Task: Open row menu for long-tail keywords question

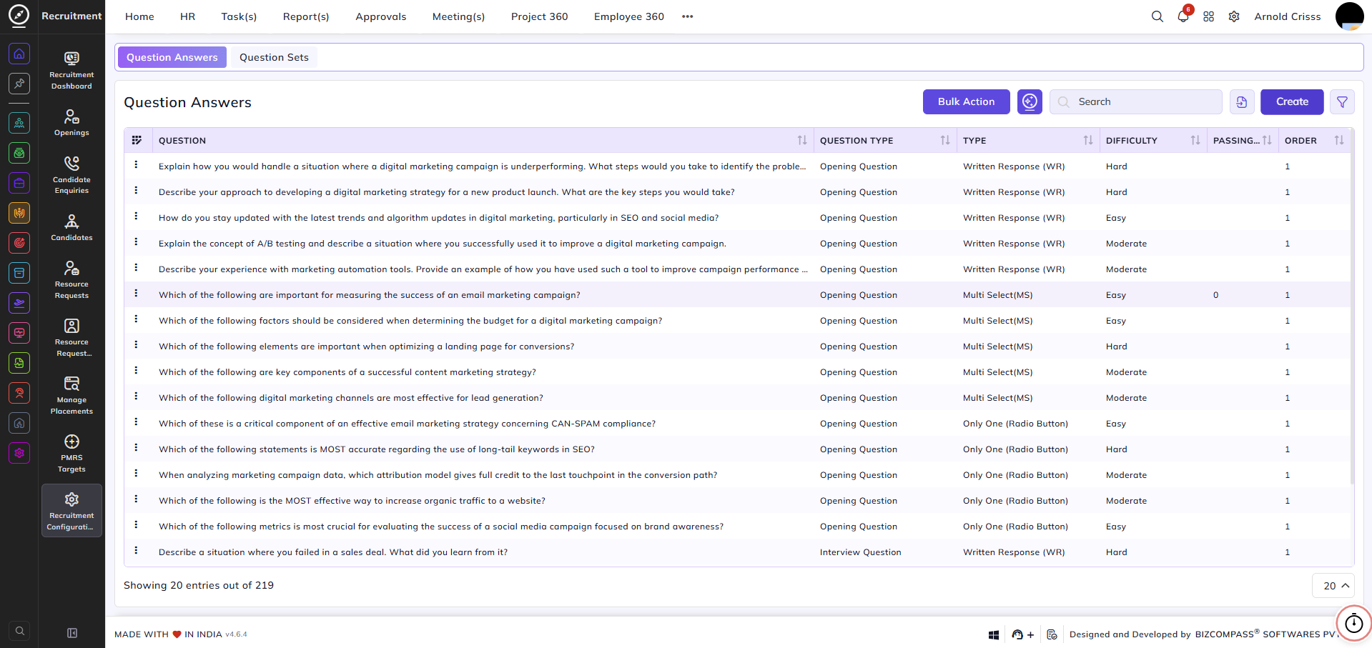Action: [x=136, y=448]
